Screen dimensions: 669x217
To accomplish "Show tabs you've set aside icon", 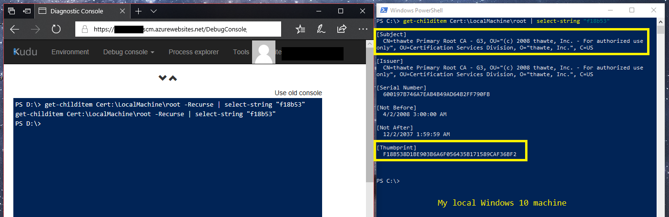I will pos(11,10).
